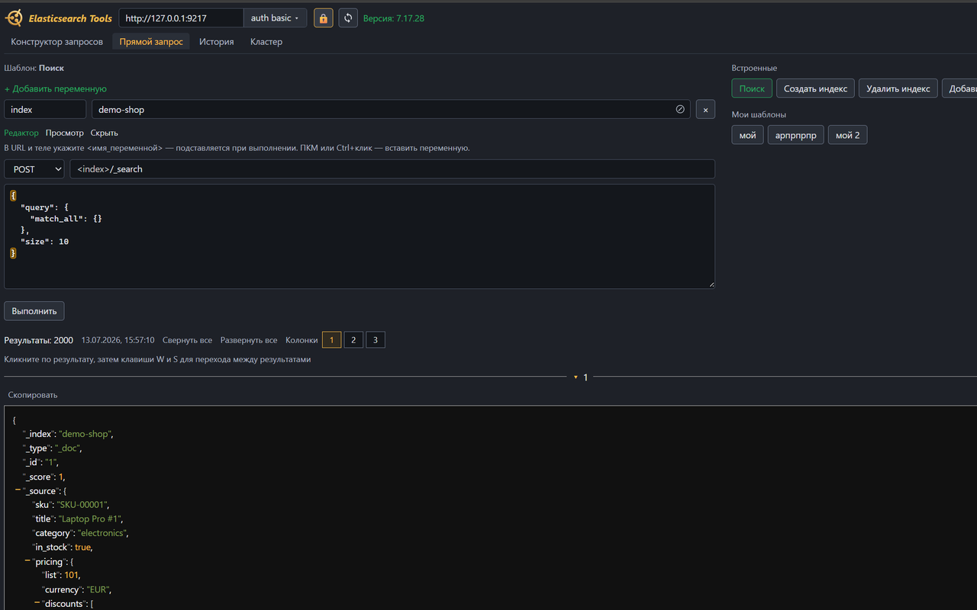Click the "electronics" category value

coord(102,533)
